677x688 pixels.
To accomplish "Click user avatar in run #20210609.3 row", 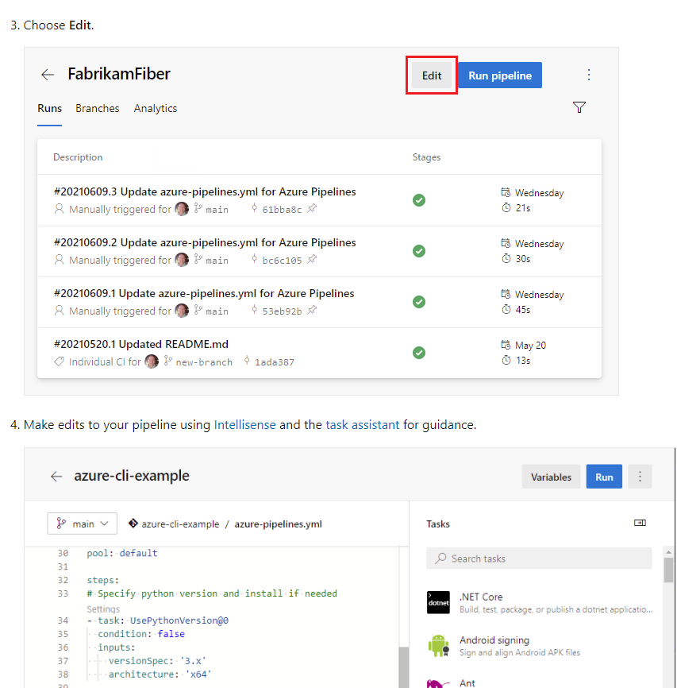I will point(182,209).
